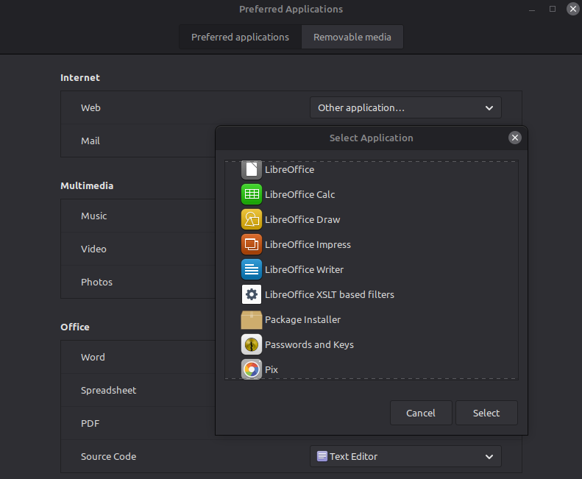
Task: Select "LibreOffice XSLT based filters" name
Action: tap(330, 295)
